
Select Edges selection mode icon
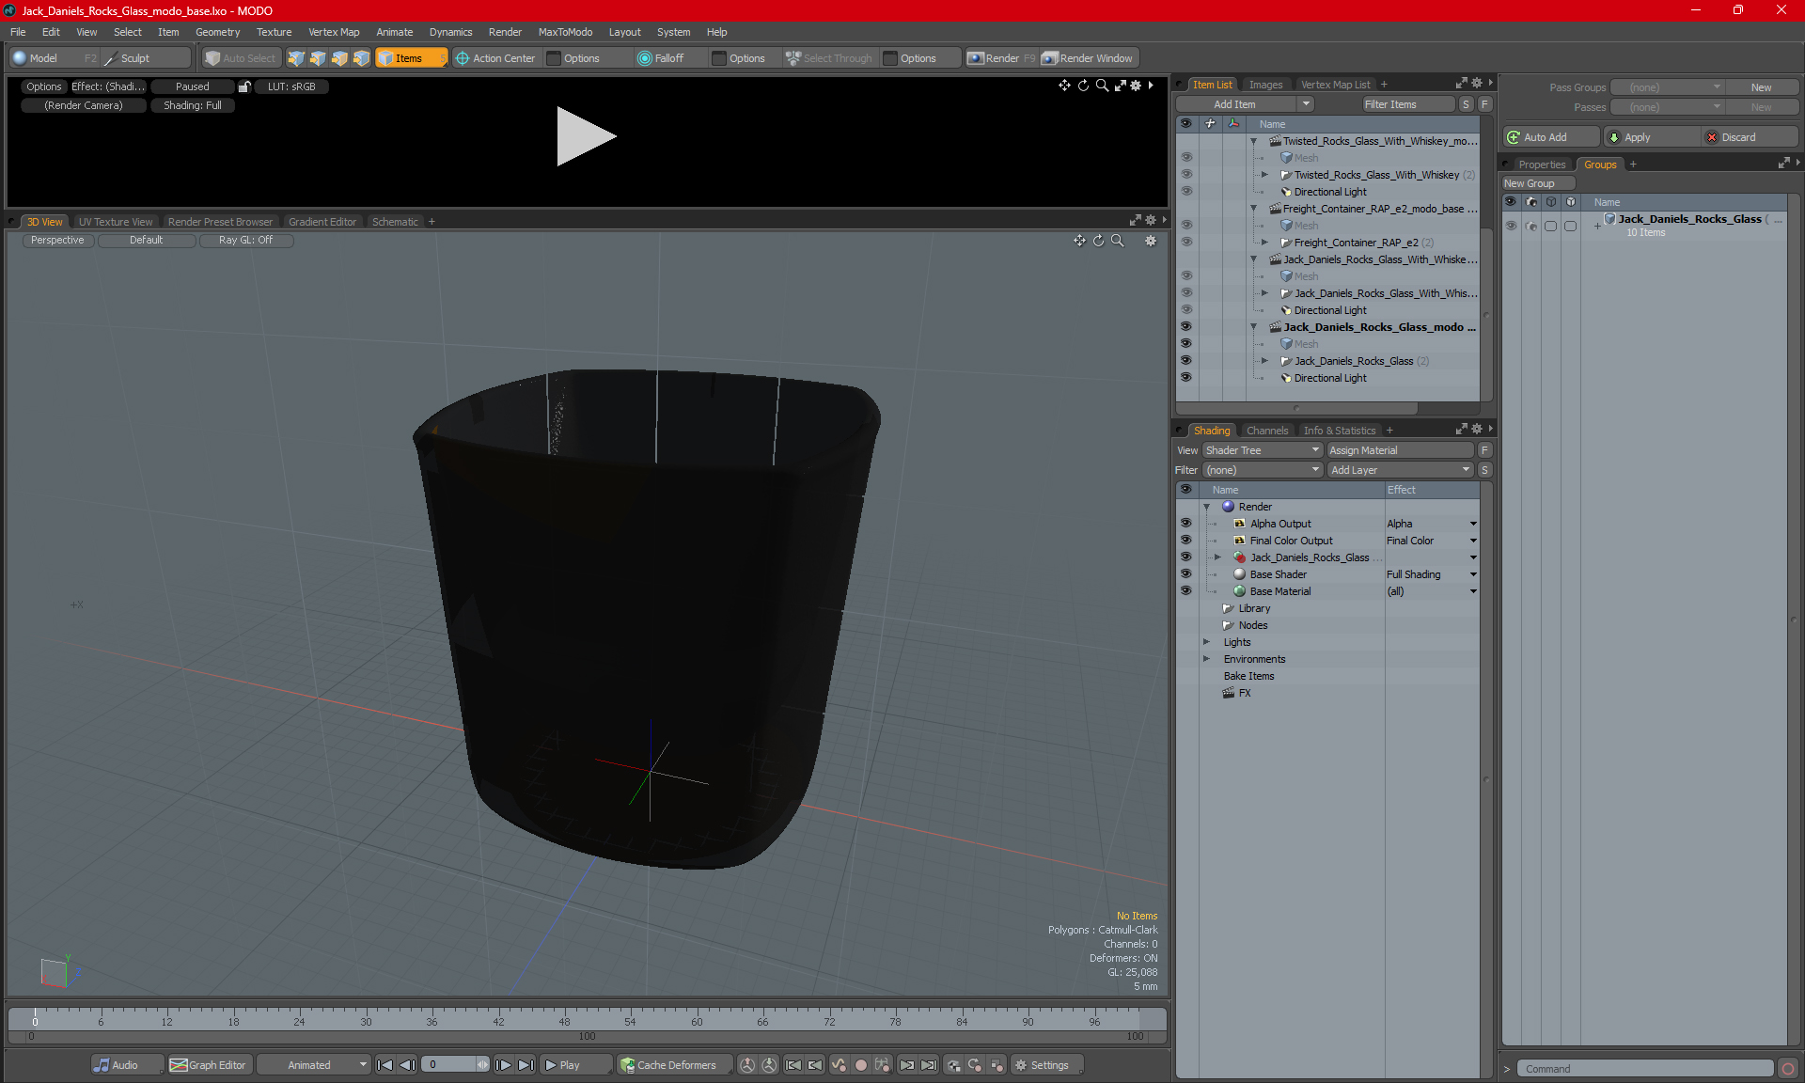pos(318,58)
